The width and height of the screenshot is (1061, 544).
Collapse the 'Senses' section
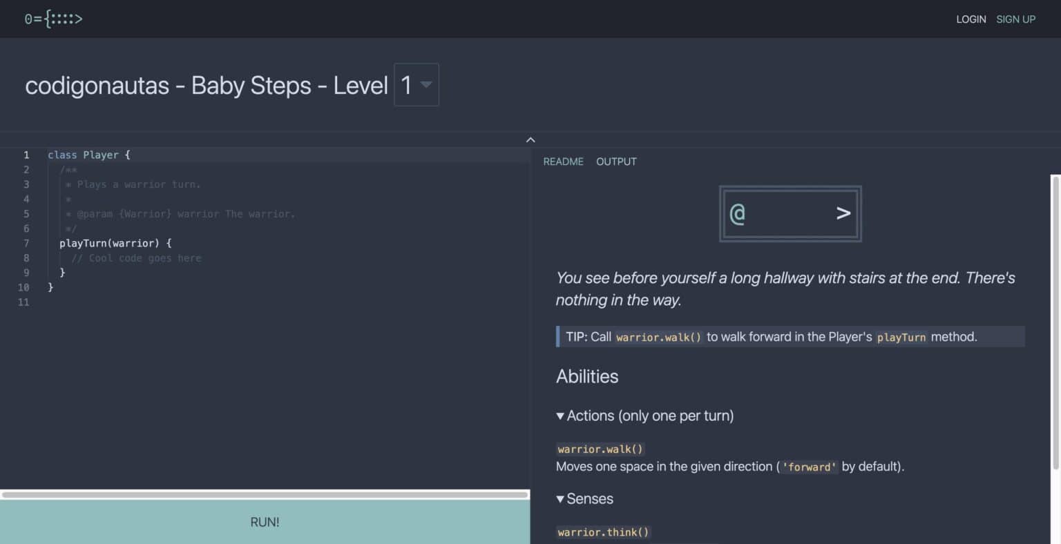[560, 498]
